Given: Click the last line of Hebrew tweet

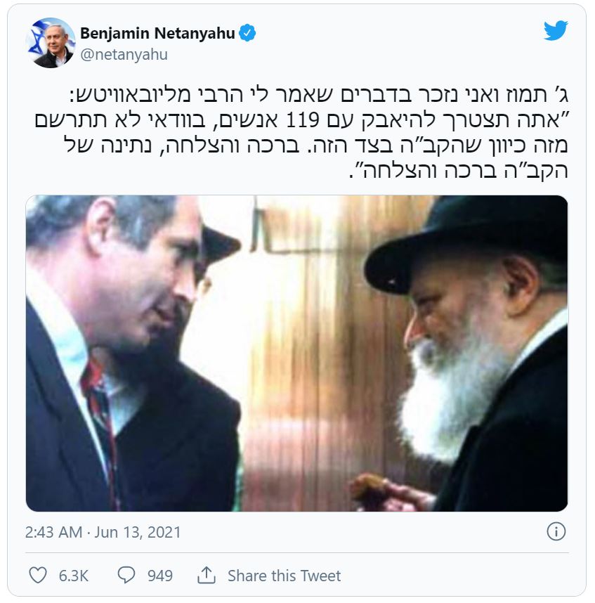Looking at the screenshot, I should (x=459, y=170).
